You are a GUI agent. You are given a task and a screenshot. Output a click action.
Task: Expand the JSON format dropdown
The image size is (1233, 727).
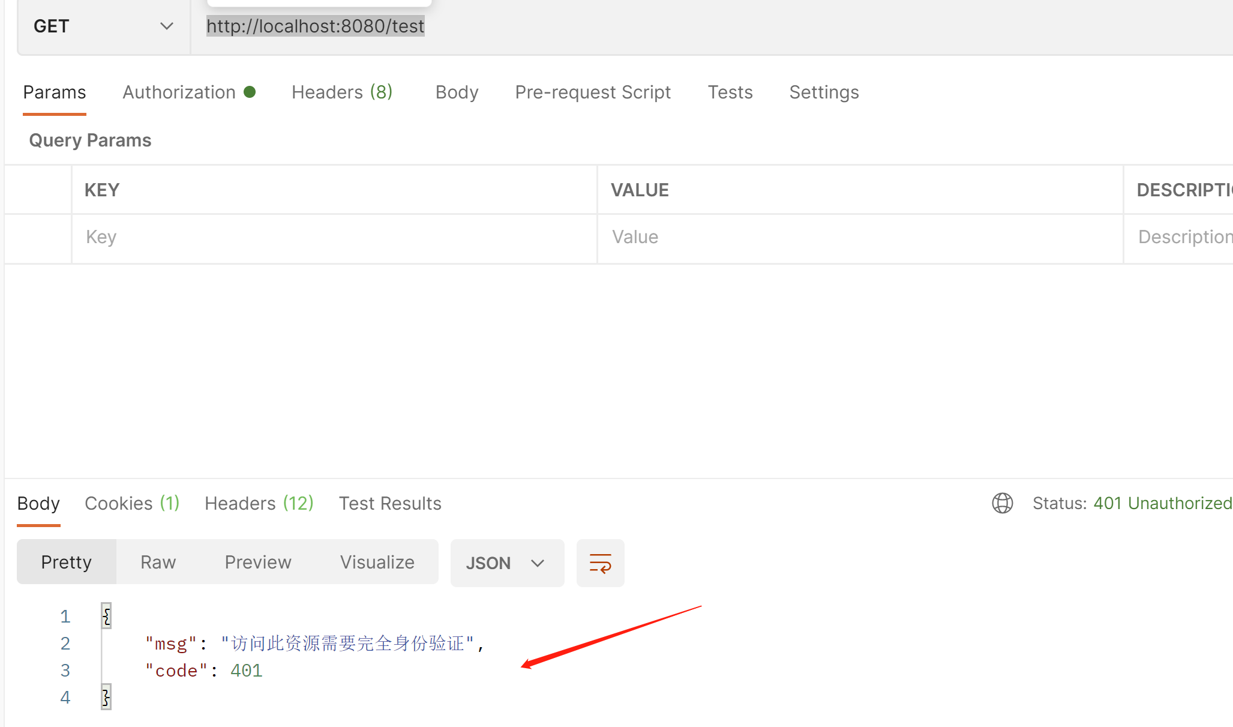(506, 563)
